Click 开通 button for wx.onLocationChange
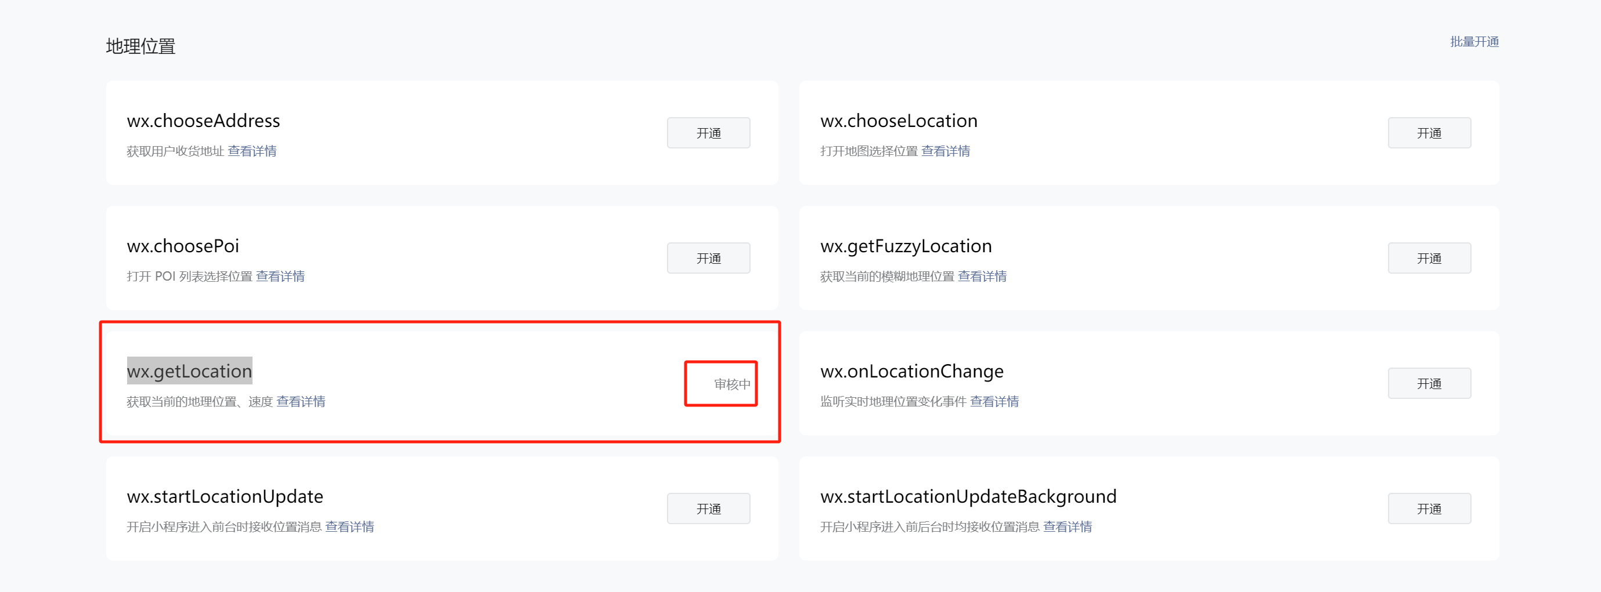 coord(1429,383)
